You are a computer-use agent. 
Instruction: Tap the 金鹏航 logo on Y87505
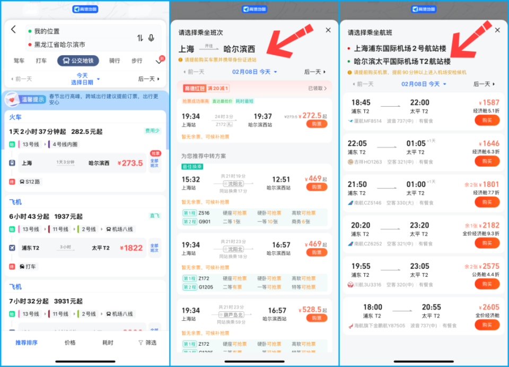click(x=350, y=326)
